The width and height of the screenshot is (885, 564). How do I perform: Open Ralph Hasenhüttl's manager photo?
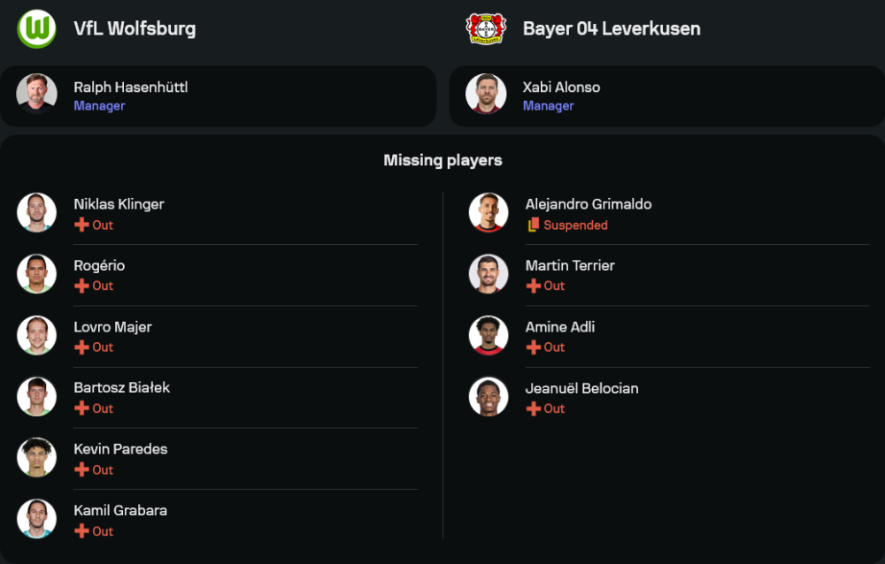coord(36,94)
